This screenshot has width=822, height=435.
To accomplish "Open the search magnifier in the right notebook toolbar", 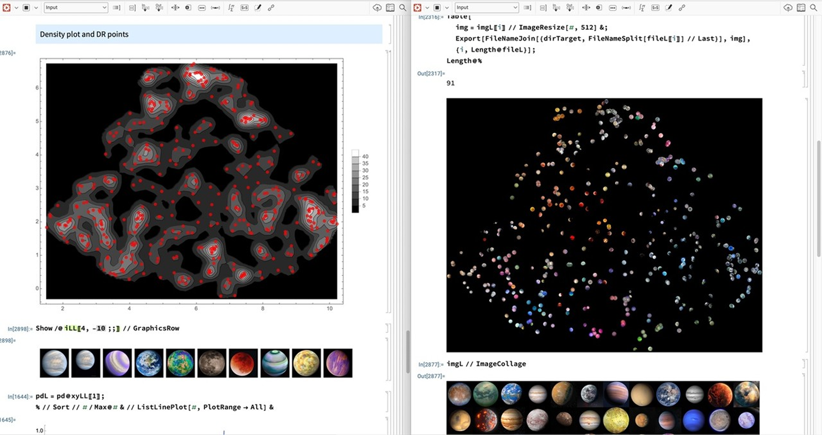I will 813,7.
